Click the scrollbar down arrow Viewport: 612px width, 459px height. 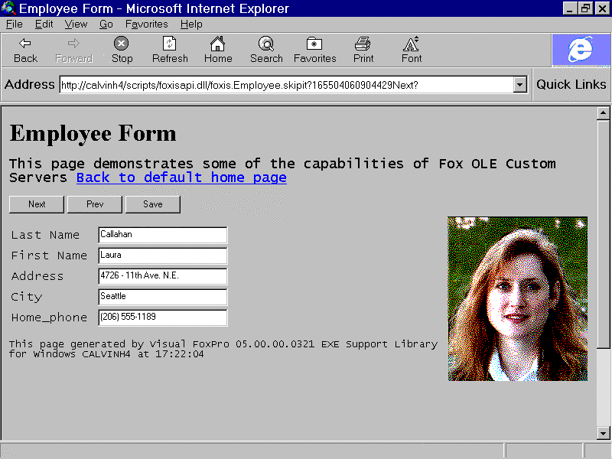coord(603,434)
